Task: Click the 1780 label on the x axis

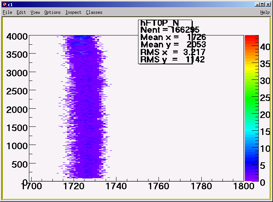Action: pos(201,186)
